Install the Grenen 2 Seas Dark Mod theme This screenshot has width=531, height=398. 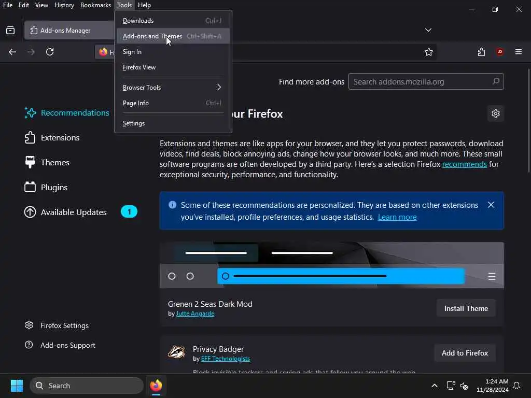coord(466,308)
